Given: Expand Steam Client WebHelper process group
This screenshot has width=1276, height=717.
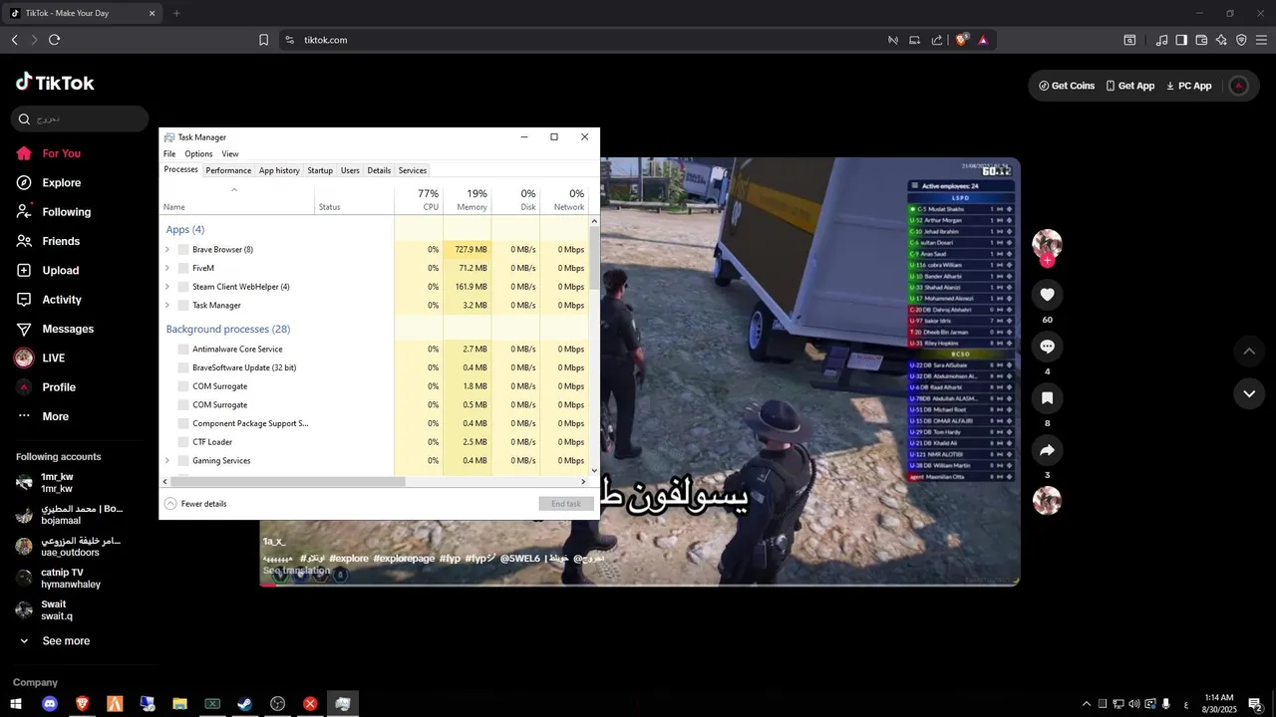Looking at the screenshot, I should (x=167, y=287).
